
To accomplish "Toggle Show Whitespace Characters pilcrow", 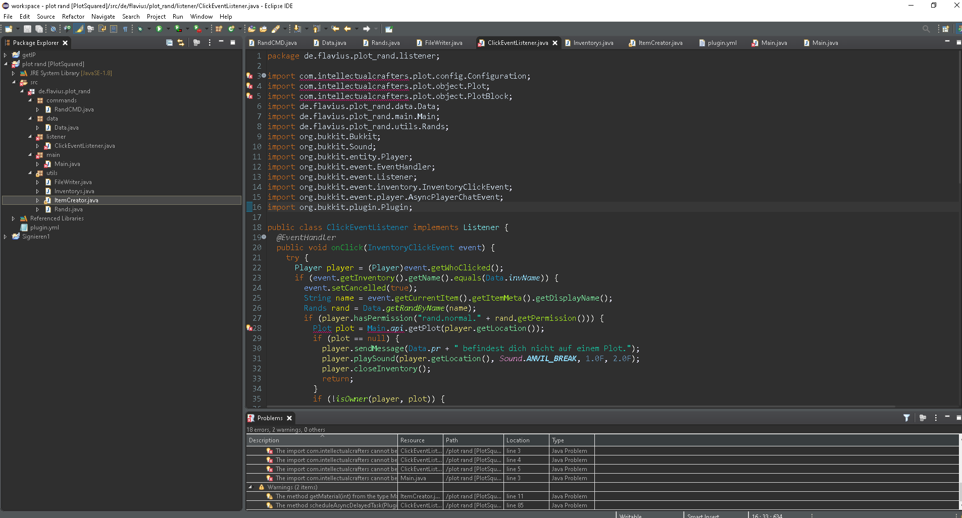I will [125, 29].
